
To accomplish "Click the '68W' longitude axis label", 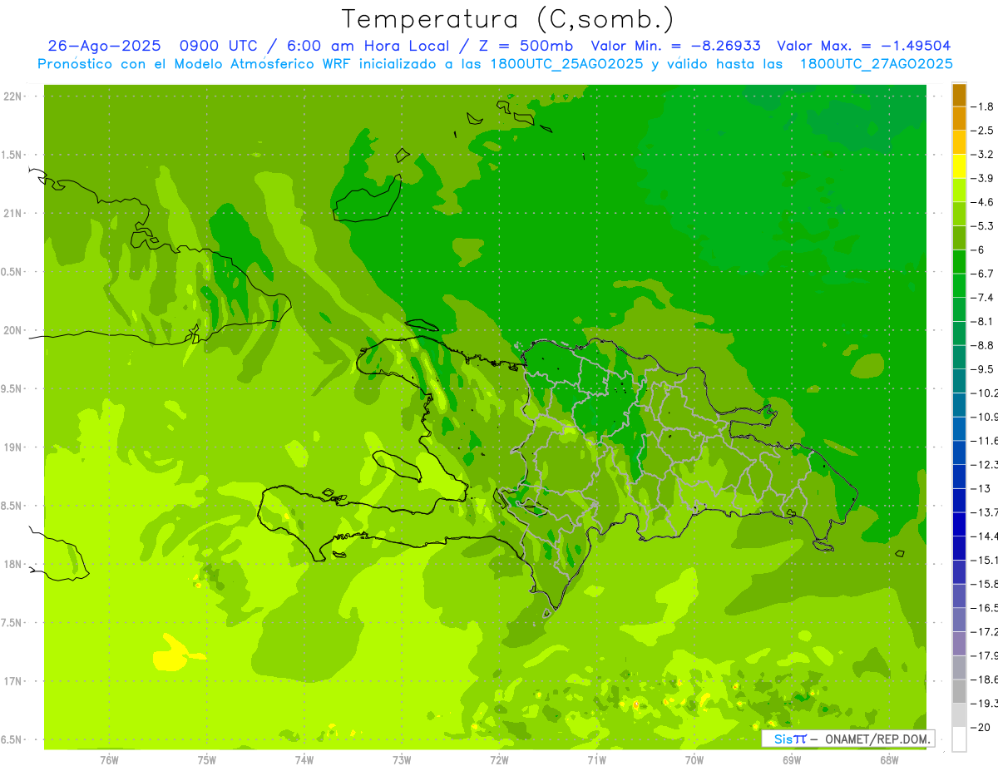I will tap(889, 759).
